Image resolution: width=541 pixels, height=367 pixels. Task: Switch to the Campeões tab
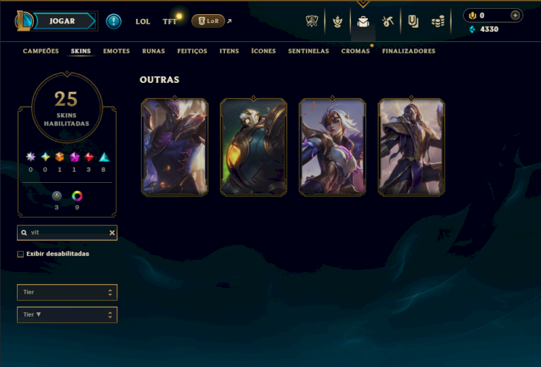click(x=41, y=51)
